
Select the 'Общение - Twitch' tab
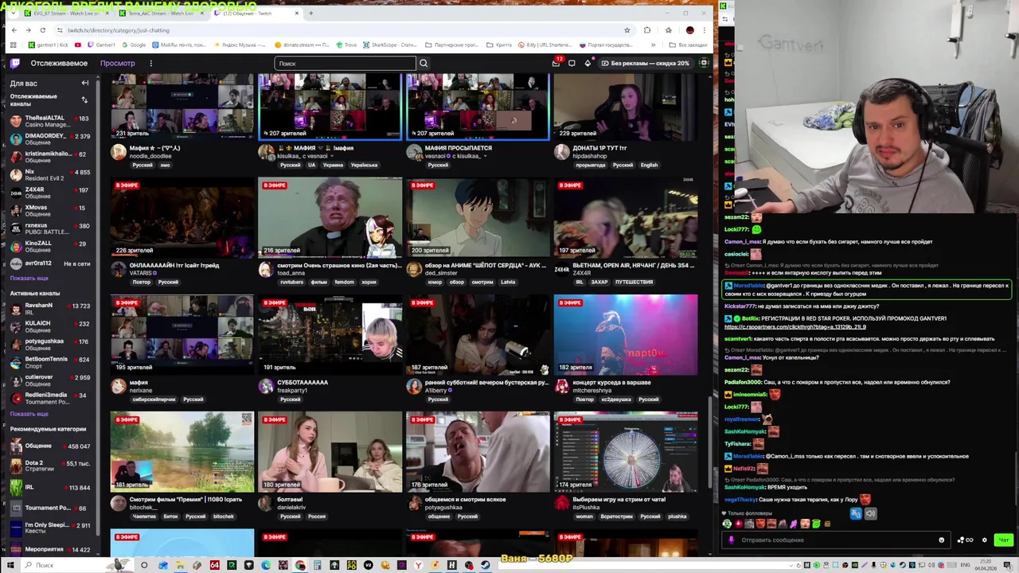point(256,13)
